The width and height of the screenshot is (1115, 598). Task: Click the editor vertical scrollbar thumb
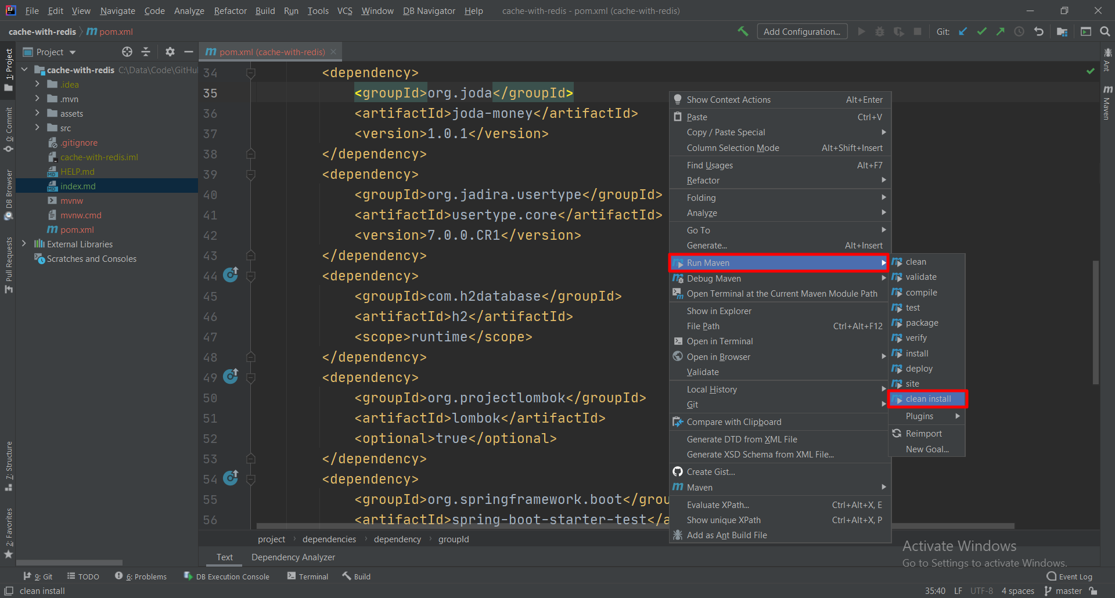coord(1096,322)
